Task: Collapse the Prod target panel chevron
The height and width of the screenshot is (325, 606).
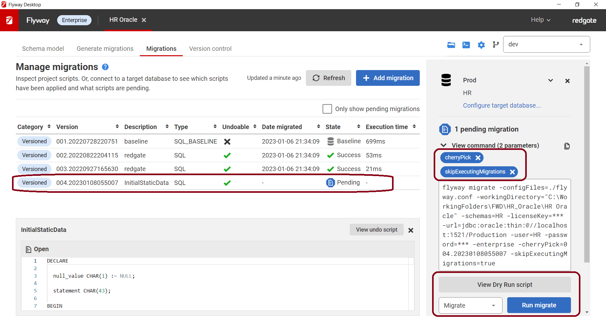Action: 550,80
